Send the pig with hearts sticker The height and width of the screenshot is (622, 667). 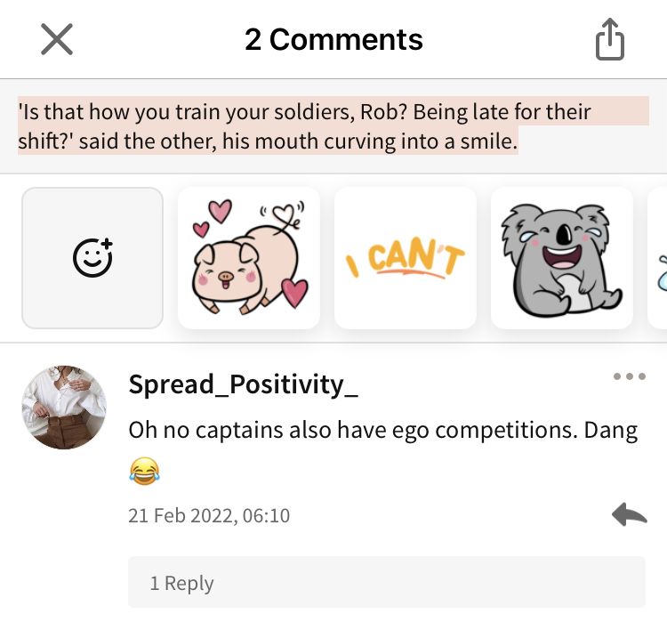(x=249, y=258)
